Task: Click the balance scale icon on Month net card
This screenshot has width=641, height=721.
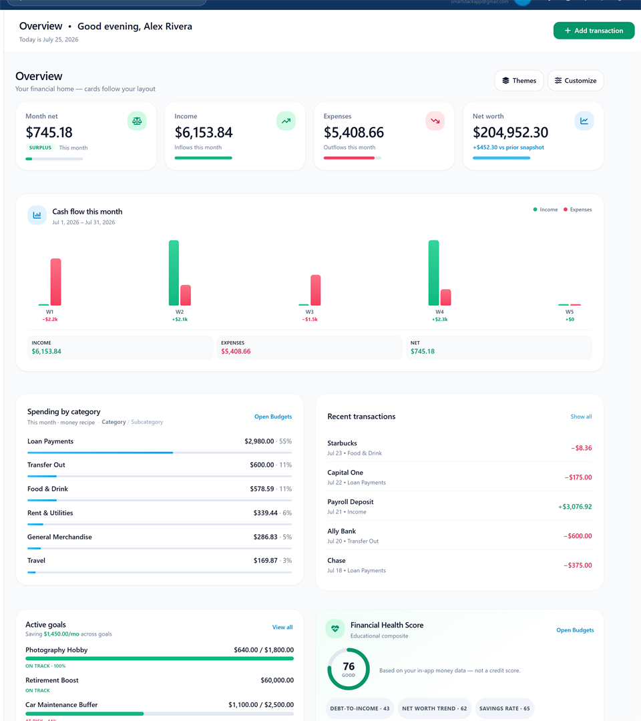Action: tap(137, 121)
